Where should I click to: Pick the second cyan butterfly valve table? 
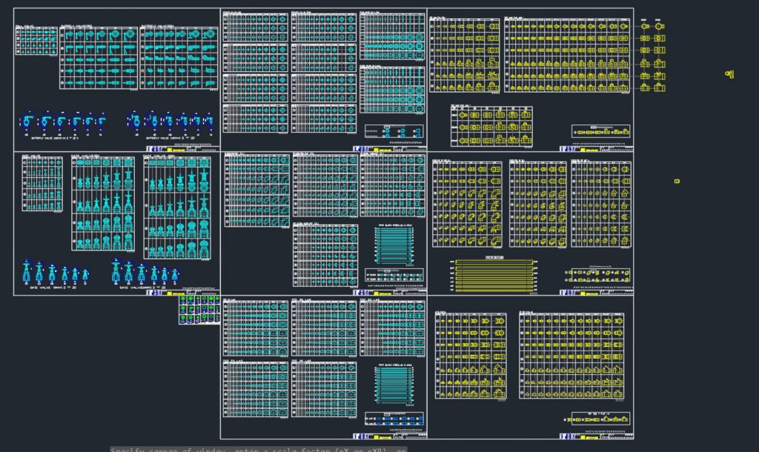click(x=179, y=58)
